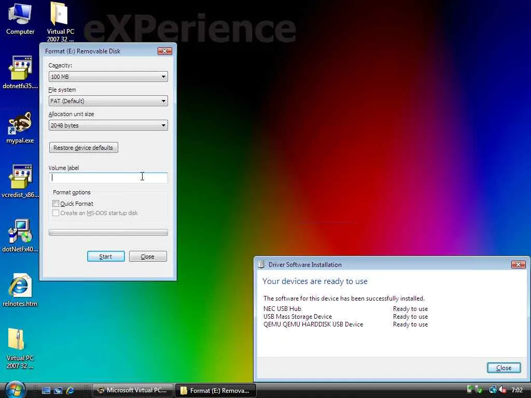531x398 pixels.
Task: Open the Allocation unit size dropdown
Action: [108, 125]
